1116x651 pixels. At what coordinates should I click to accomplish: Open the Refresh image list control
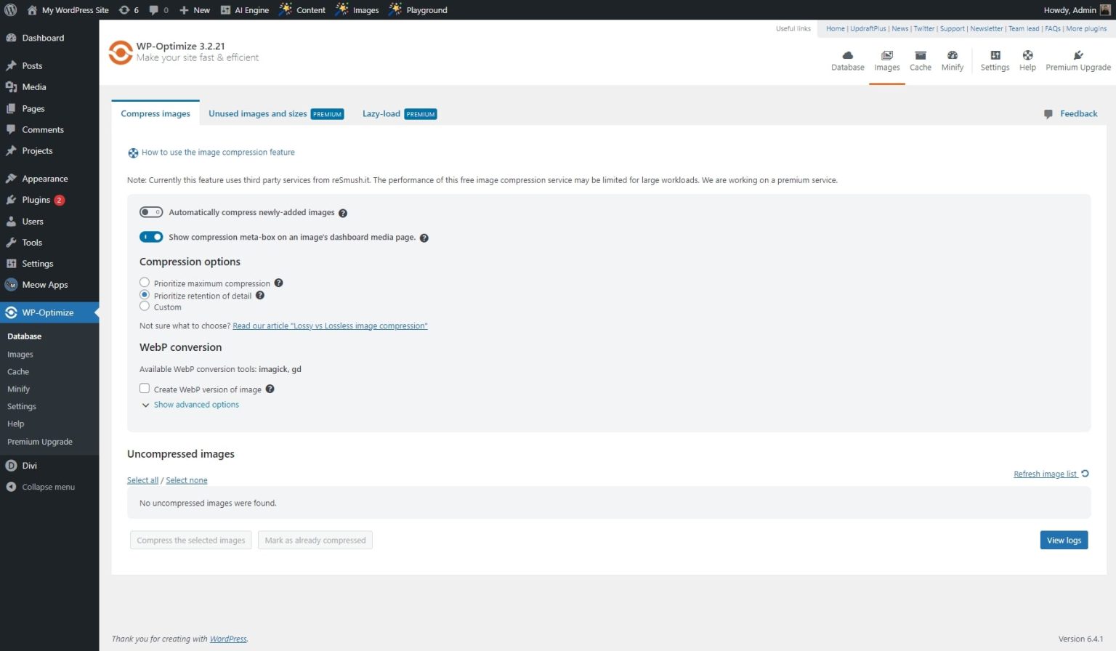point(1046,474)
